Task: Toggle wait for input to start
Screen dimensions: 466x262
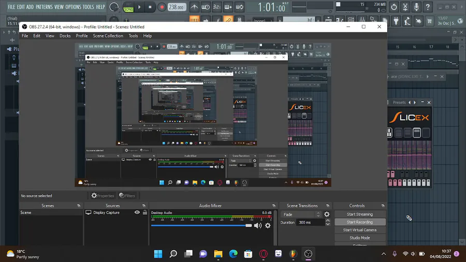Action: [206, 7]
